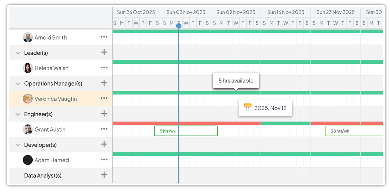Open the options menu for Helena Walsh
Image resolution: width=390 pixels, height=194 pixels.
point(104,68)
